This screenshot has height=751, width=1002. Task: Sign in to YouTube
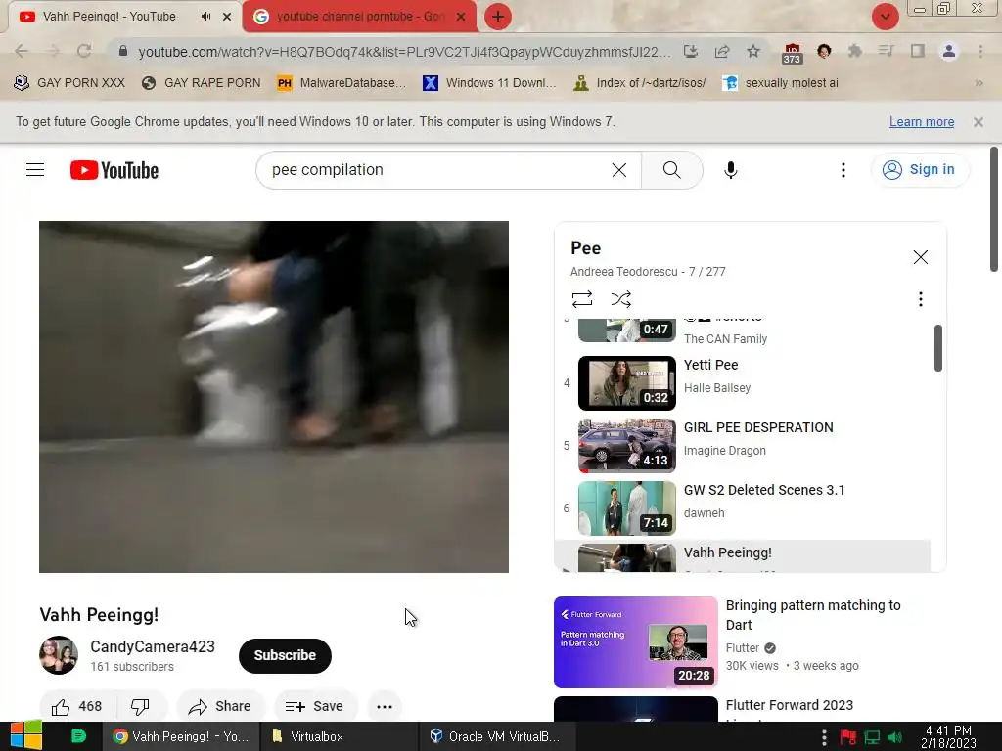point(920,170)
